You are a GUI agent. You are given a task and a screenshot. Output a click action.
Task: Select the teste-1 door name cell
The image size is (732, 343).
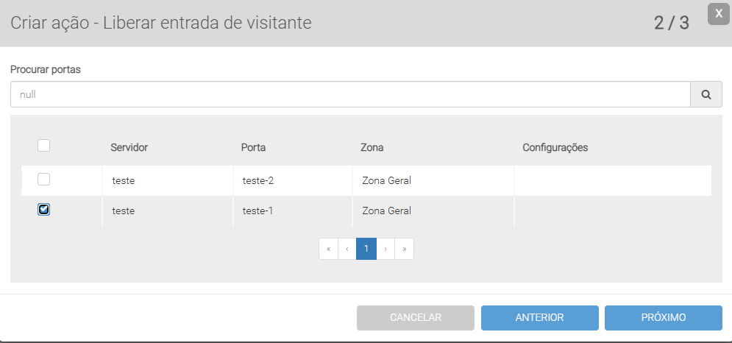(258, 211)
